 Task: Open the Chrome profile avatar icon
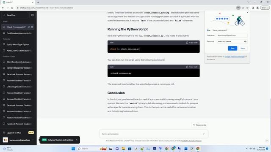tap(257, 8)
